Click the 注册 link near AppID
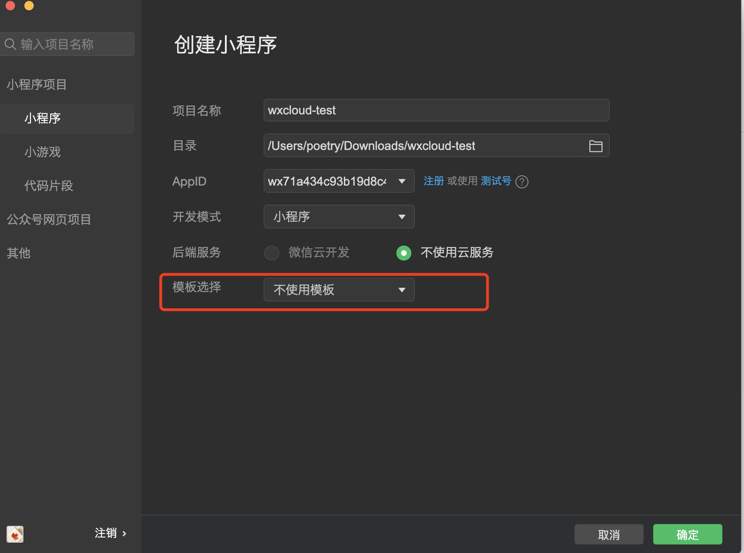 coord(433,181)
